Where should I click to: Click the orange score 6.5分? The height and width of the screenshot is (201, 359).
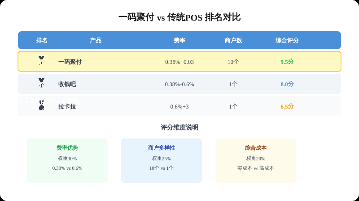pyautogui.click(x=287, y=106)
